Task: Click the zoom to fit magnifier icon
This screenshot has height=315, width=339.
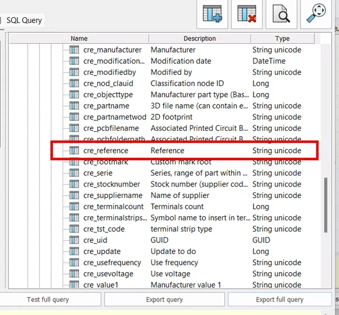Action: [316, 13]
